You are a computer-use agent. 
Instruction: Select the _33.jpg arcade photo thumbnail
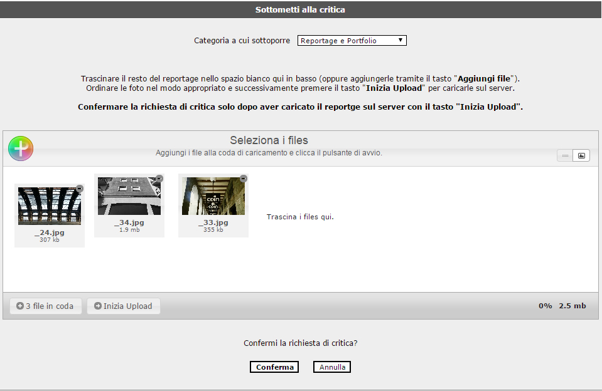[213, 196]
